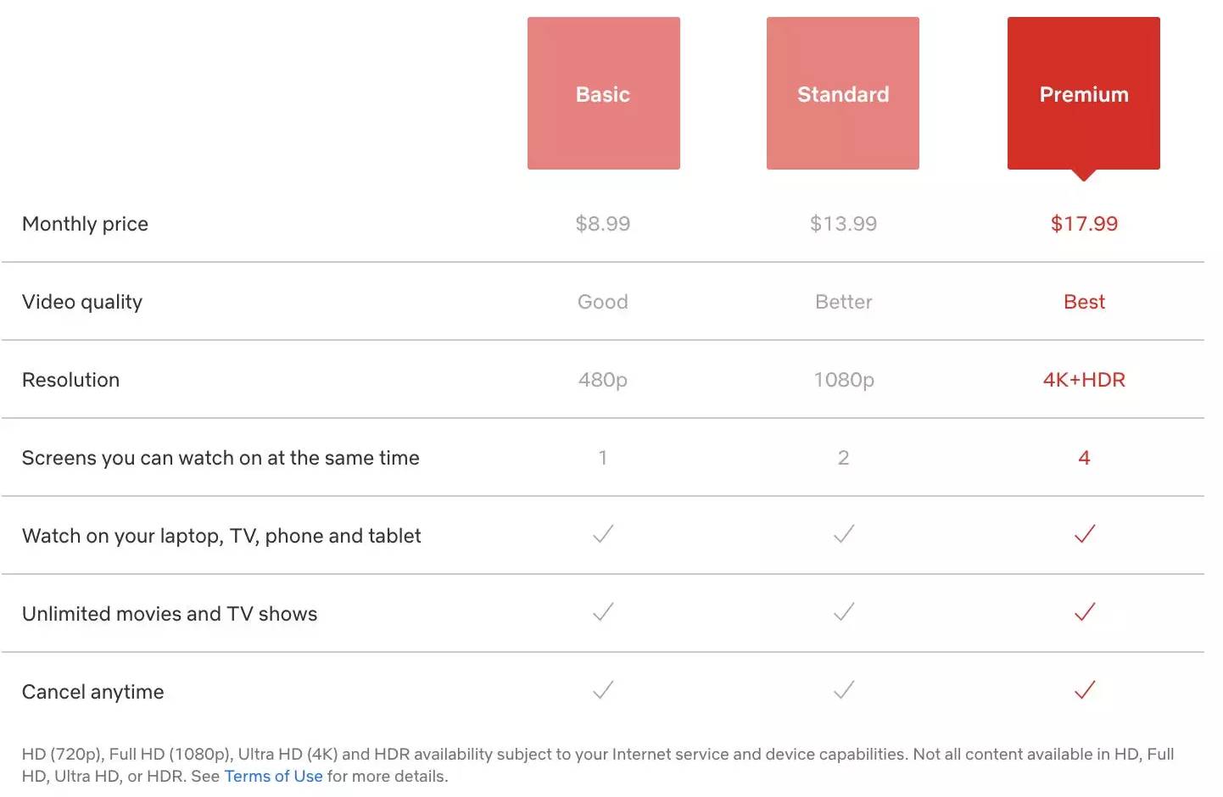Toggle the Standard checkmark for Unlimited movies
Screen dimensions: 1223x797
[x=843, y=612]
